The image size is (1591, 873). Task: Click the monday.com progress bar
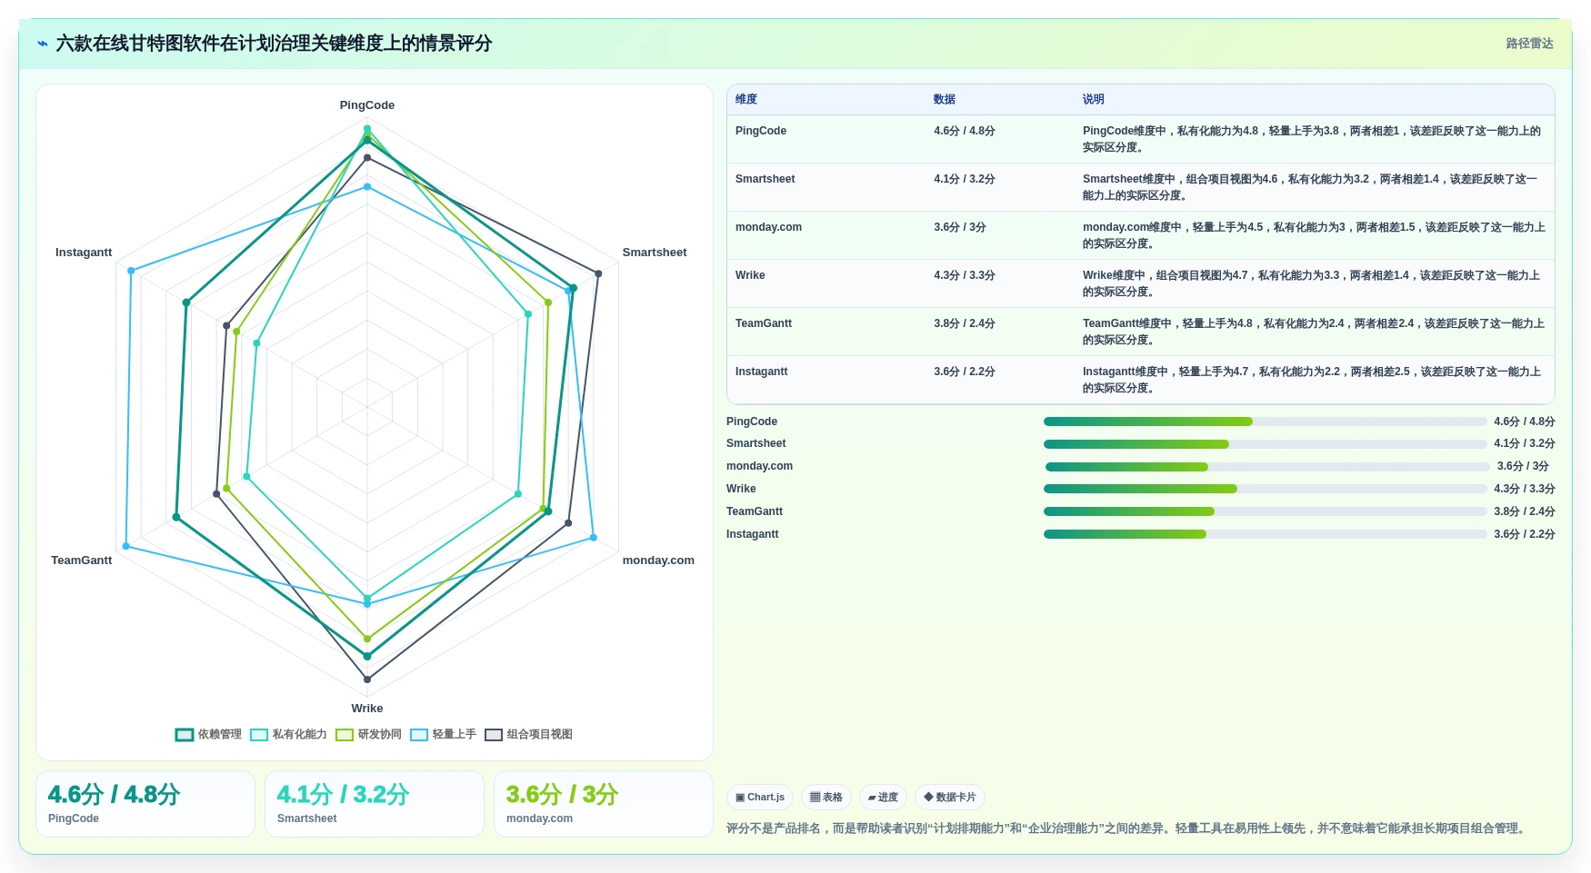[x=1267, y=467]
